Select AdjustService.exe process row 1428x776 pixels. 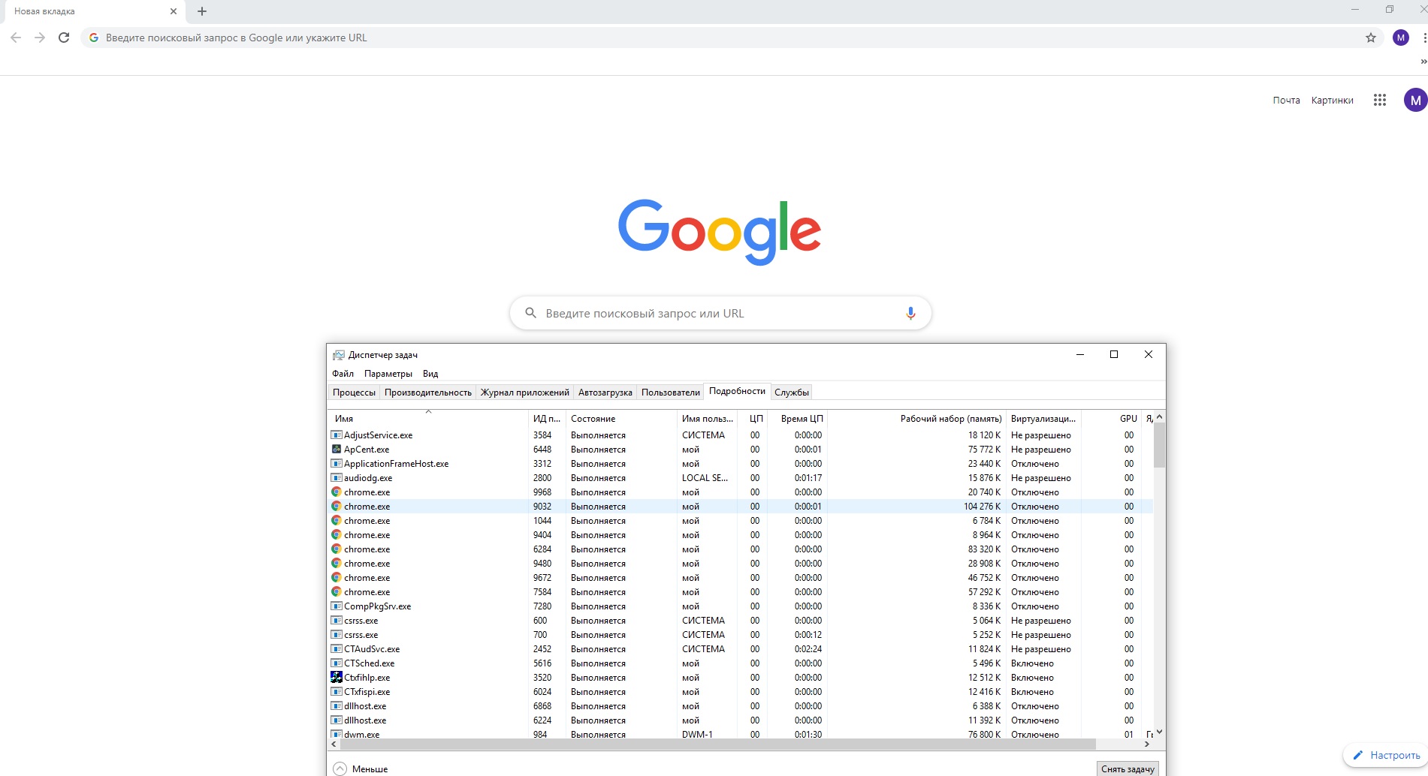click(x=741, y=435)
